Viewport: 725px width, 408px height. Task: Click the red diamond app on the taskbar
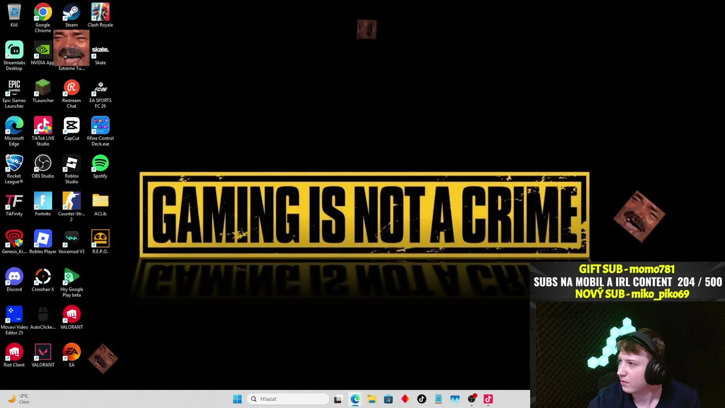point(405,399)
